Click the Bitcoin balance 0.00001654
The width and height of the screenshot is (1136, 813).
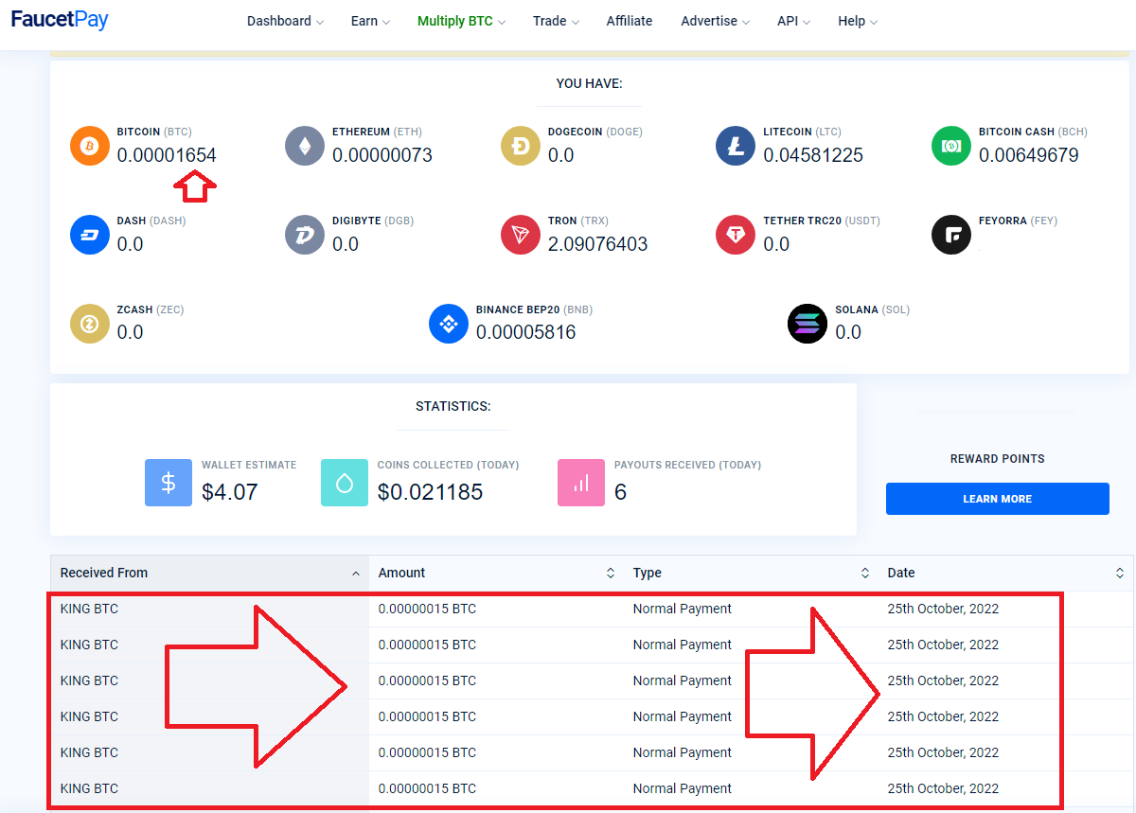click(167, 155)
